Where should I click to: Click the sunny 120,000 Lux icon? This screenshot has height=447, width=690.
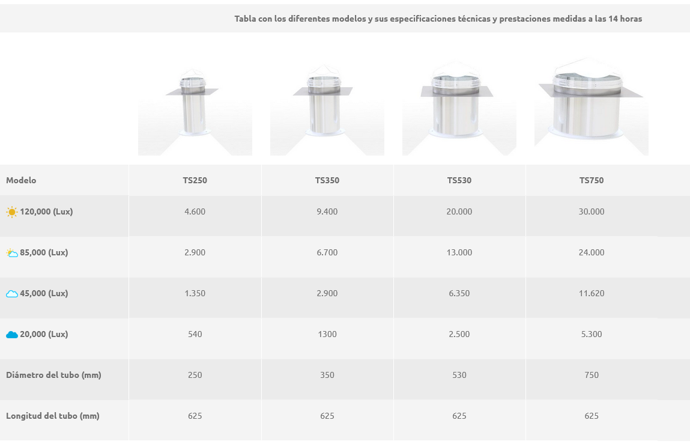coord(12,212)
